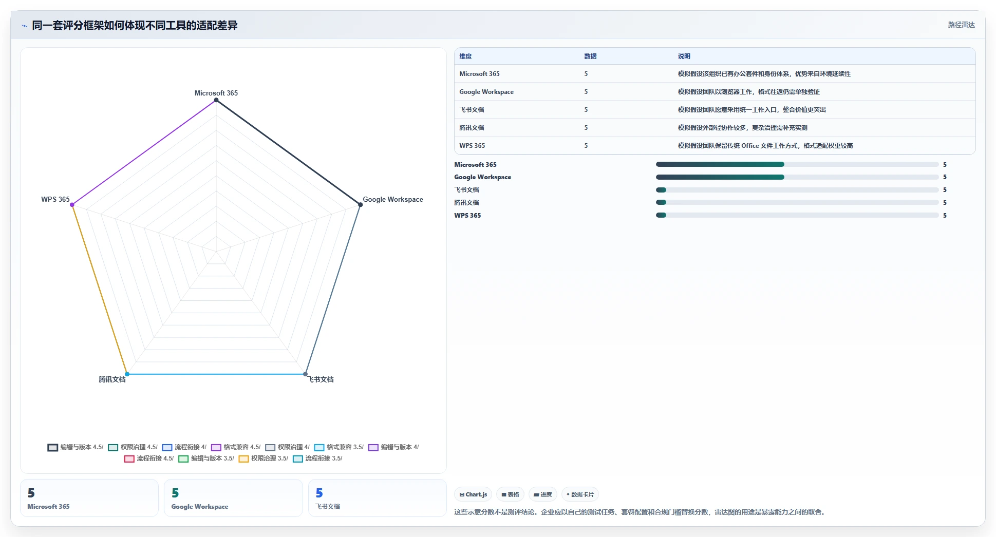Click the Microsoft 365 progress label
This screenshot has width=996, height=537.
[475, 165]
